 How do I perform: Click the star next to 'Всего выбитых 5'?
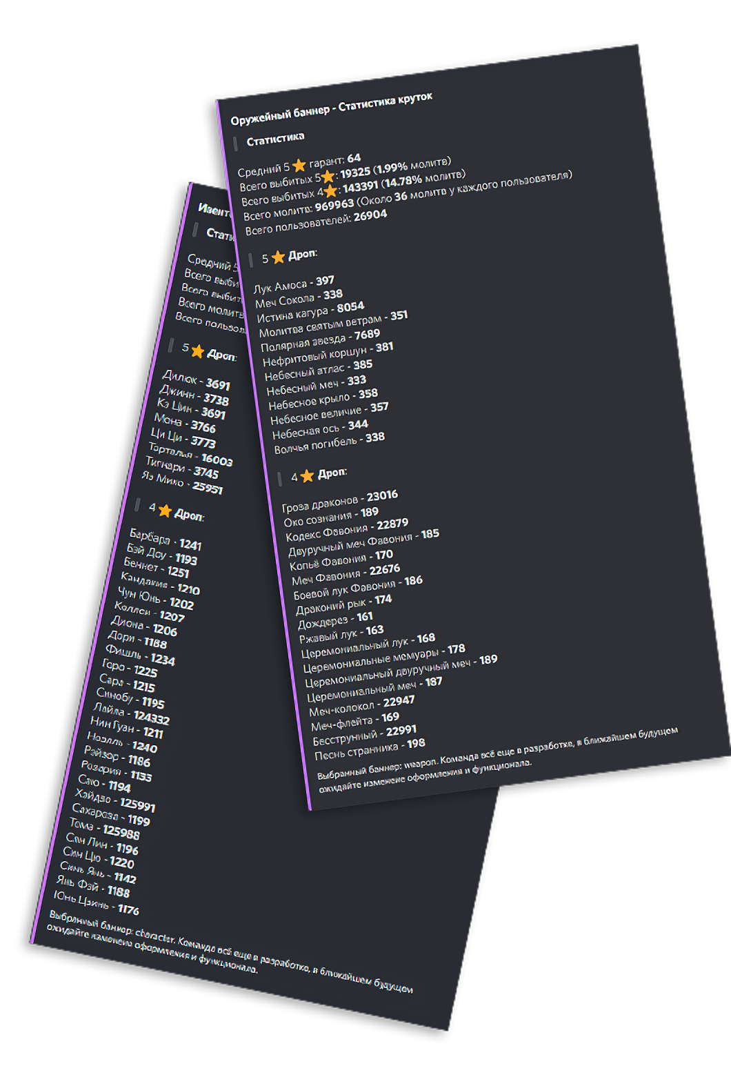tap(328, 177)
